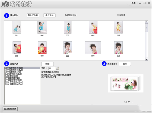Select photo thumbnail 005
This screenshot has height=113, width=152.
coord(118,28)
